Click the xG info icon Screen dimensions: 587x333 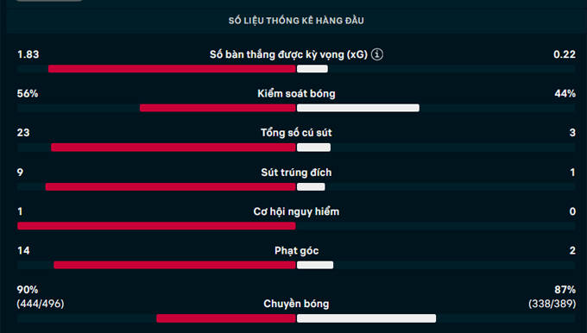tap(377, 54)
